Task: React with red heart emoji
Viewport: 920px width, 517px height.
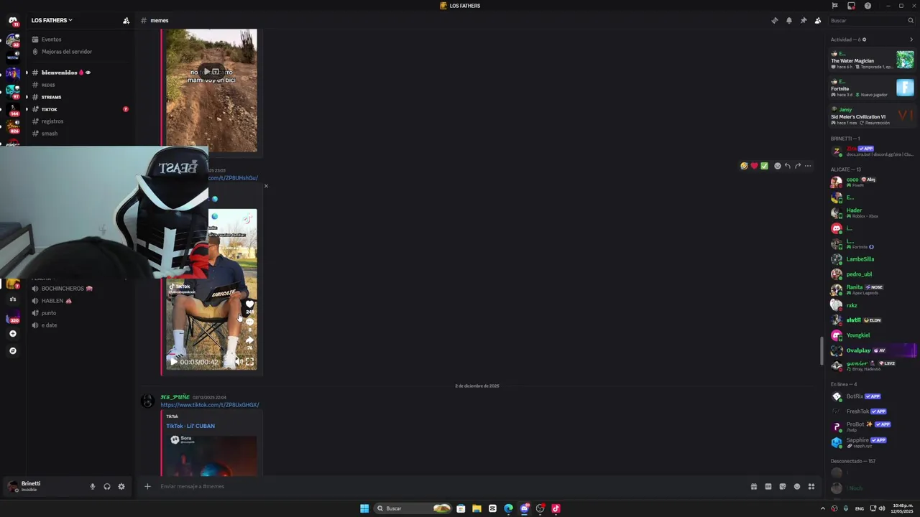Action: 754,166
